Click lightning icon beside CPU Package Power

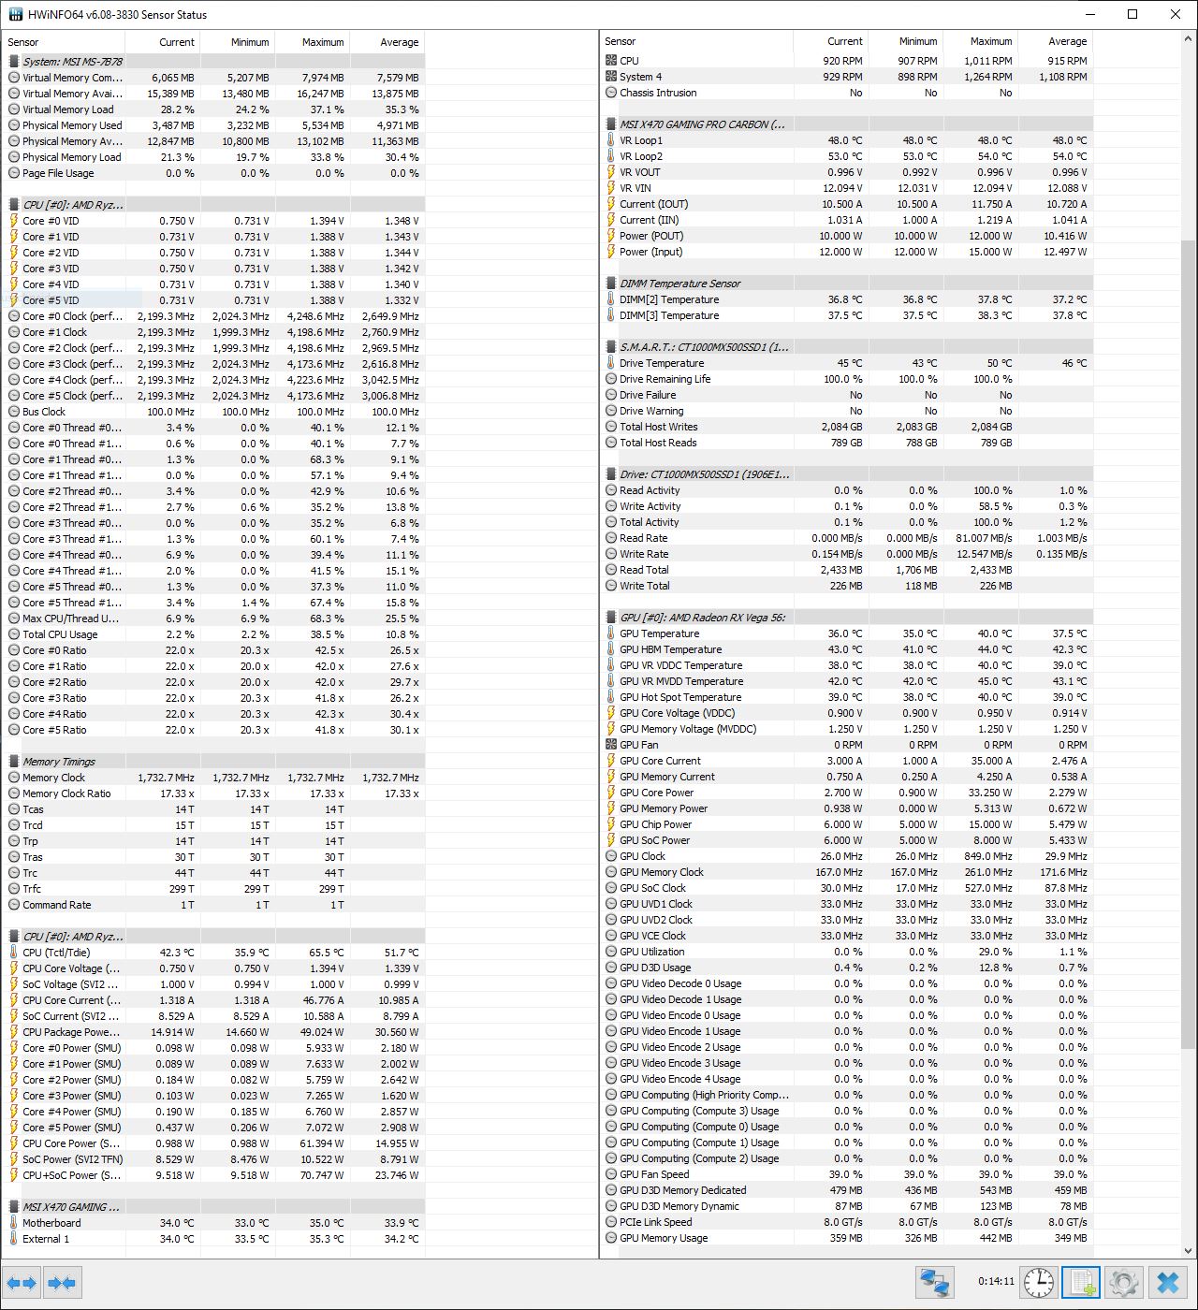coord(14,1032)
